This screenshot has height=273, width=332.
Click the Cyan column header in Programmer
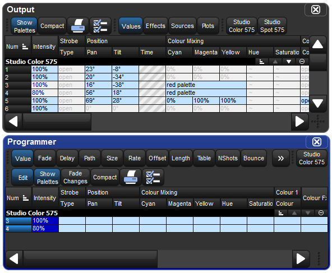click(x=153, y=203)
